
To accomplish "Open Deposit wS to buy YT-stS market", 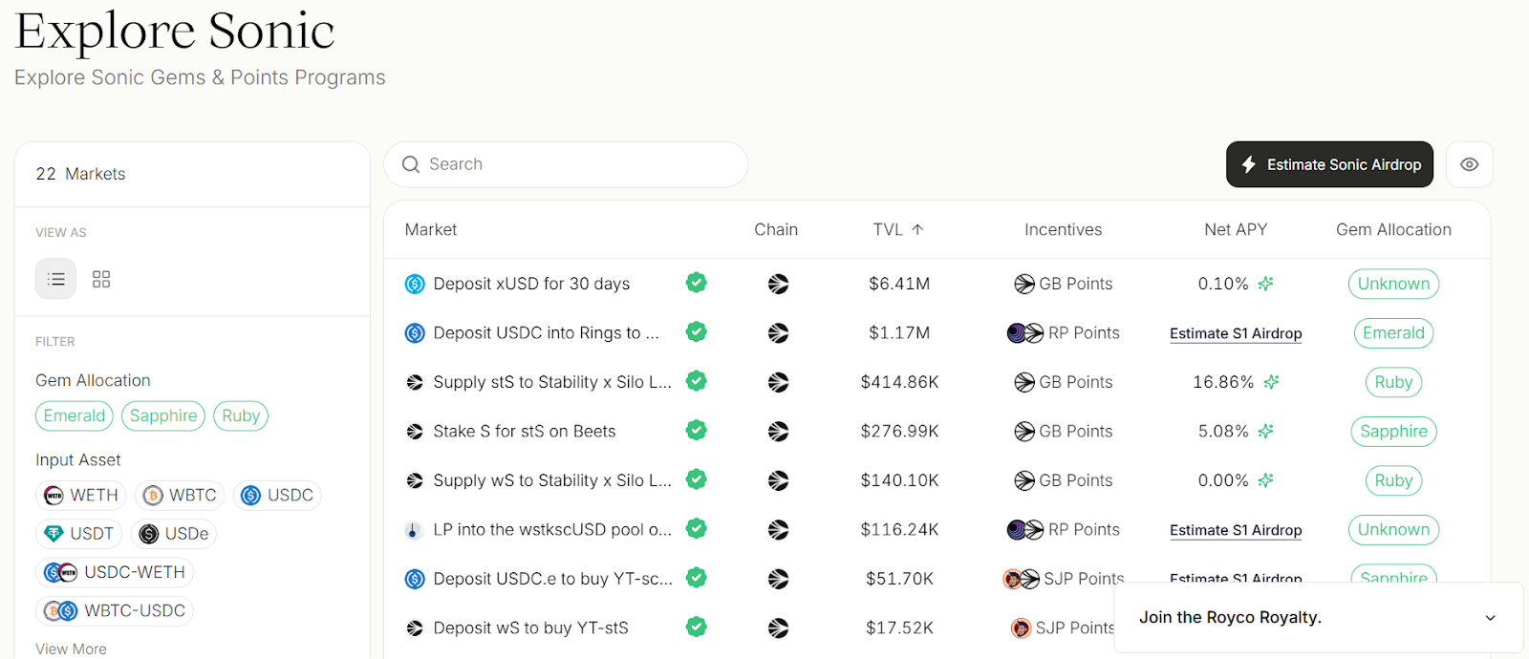I will 530,627.
